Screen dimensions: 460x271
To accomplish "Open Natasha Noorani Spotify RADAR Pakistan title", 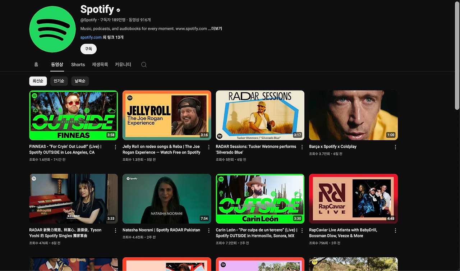I will pos(161,230).
